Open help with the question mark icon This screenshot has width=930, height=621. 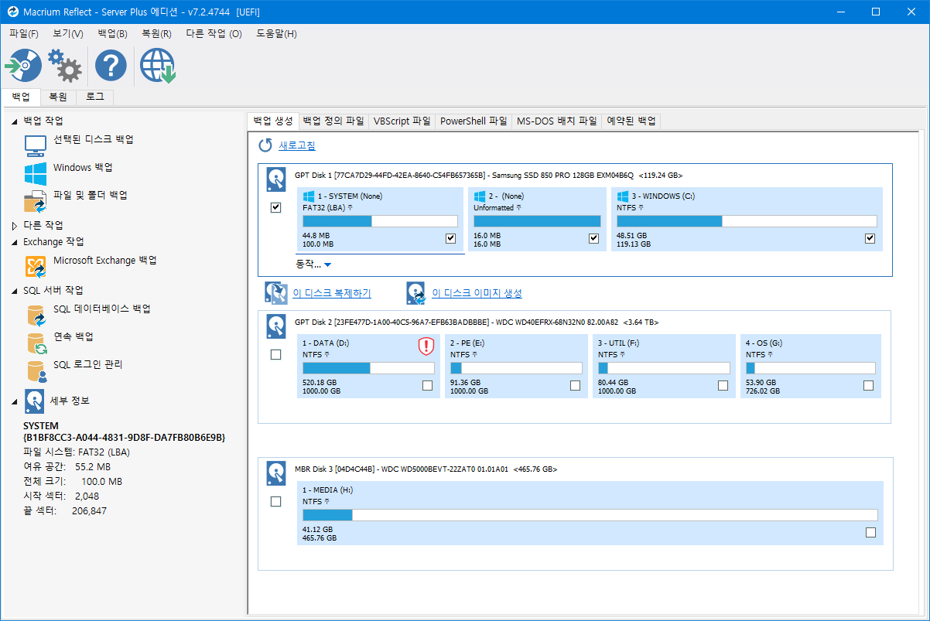(111, 66)
